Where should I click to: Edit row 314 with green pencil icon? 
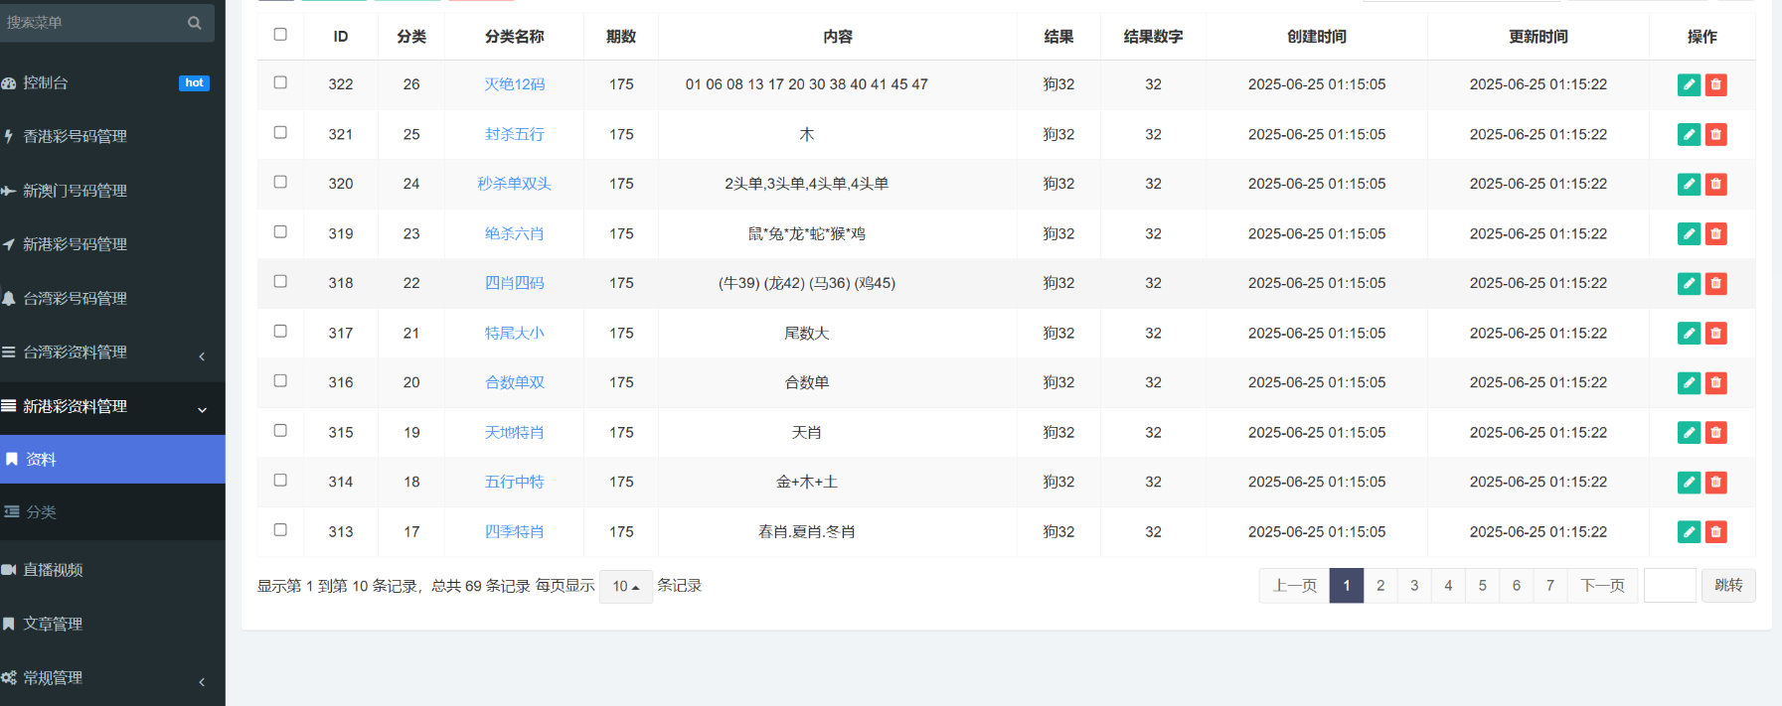coord(1689,482)
